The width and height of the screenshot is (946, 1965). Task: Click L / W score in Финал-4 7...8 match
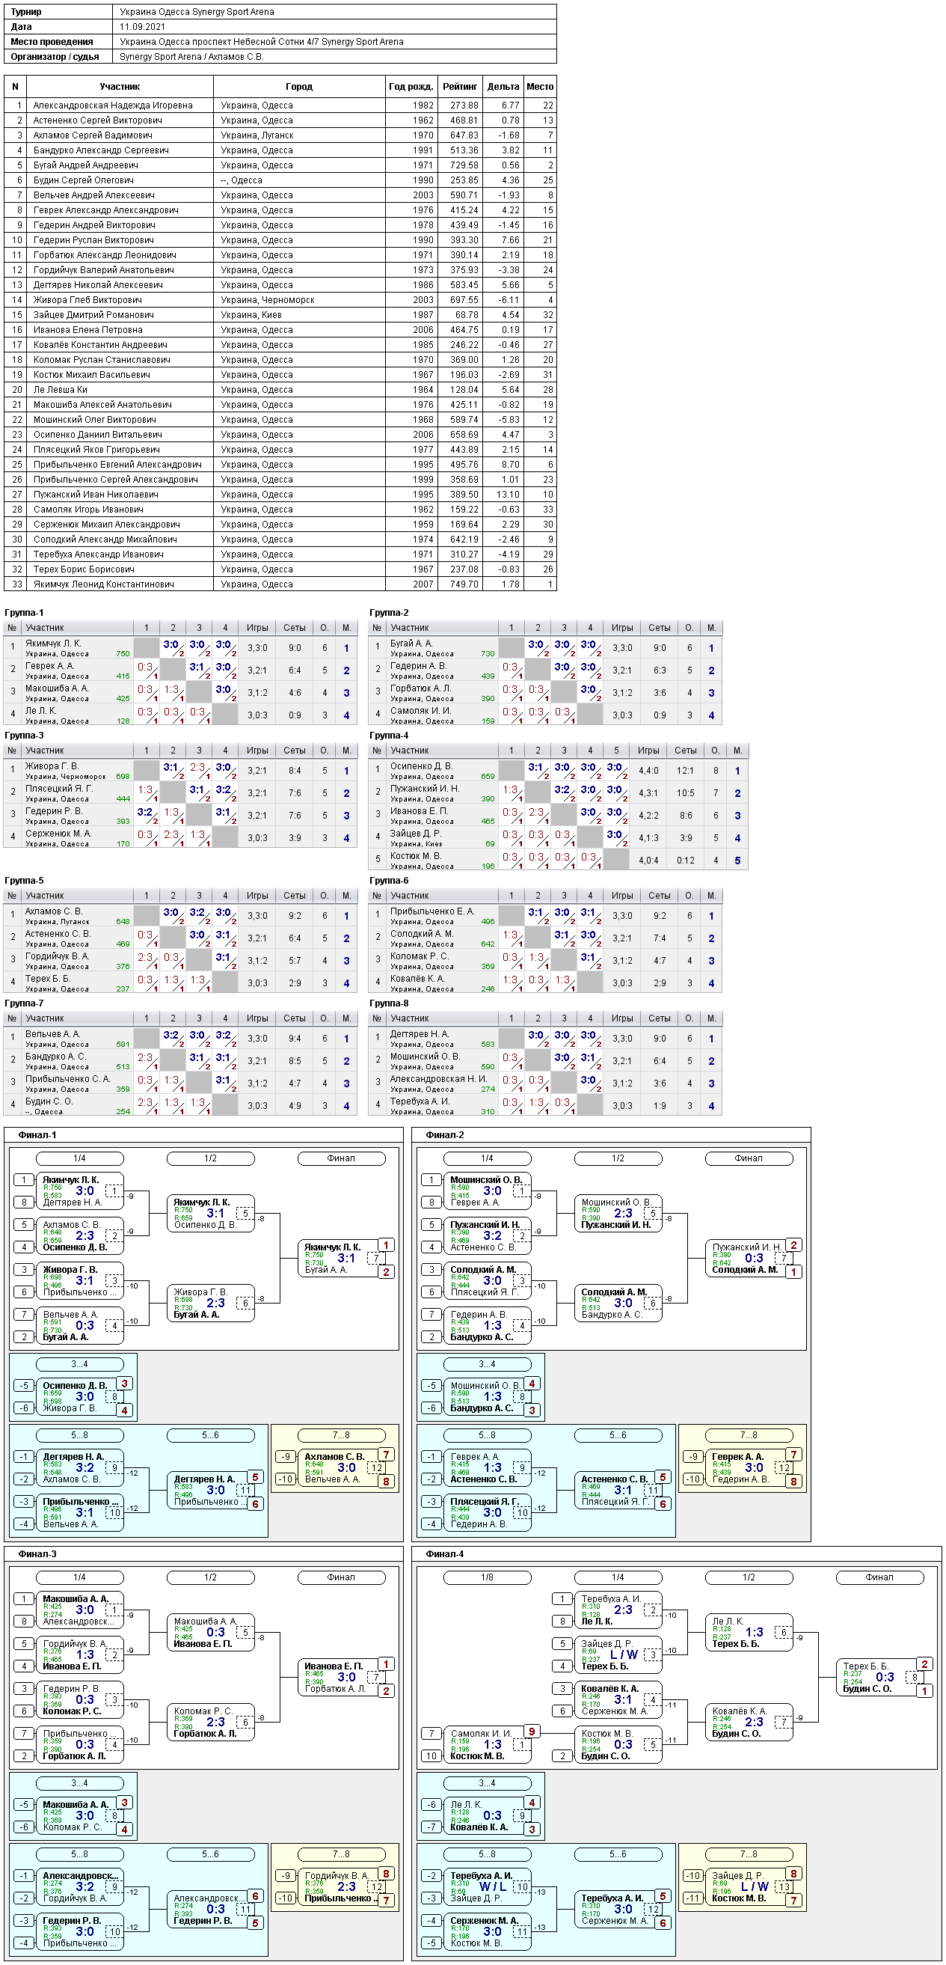tap(755, 1886)
